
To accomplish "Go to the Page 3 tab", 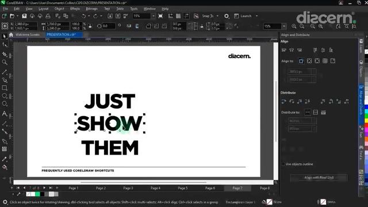I will click(128, 188).
